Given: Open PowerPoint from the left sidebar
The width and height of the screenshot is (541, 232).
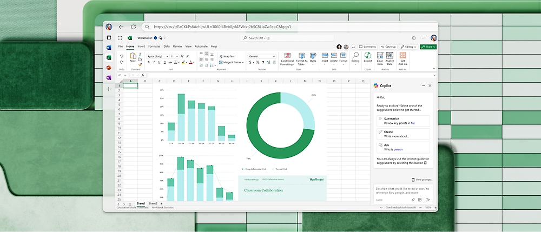Looking at the screenshot, I should tap(109, 68).
